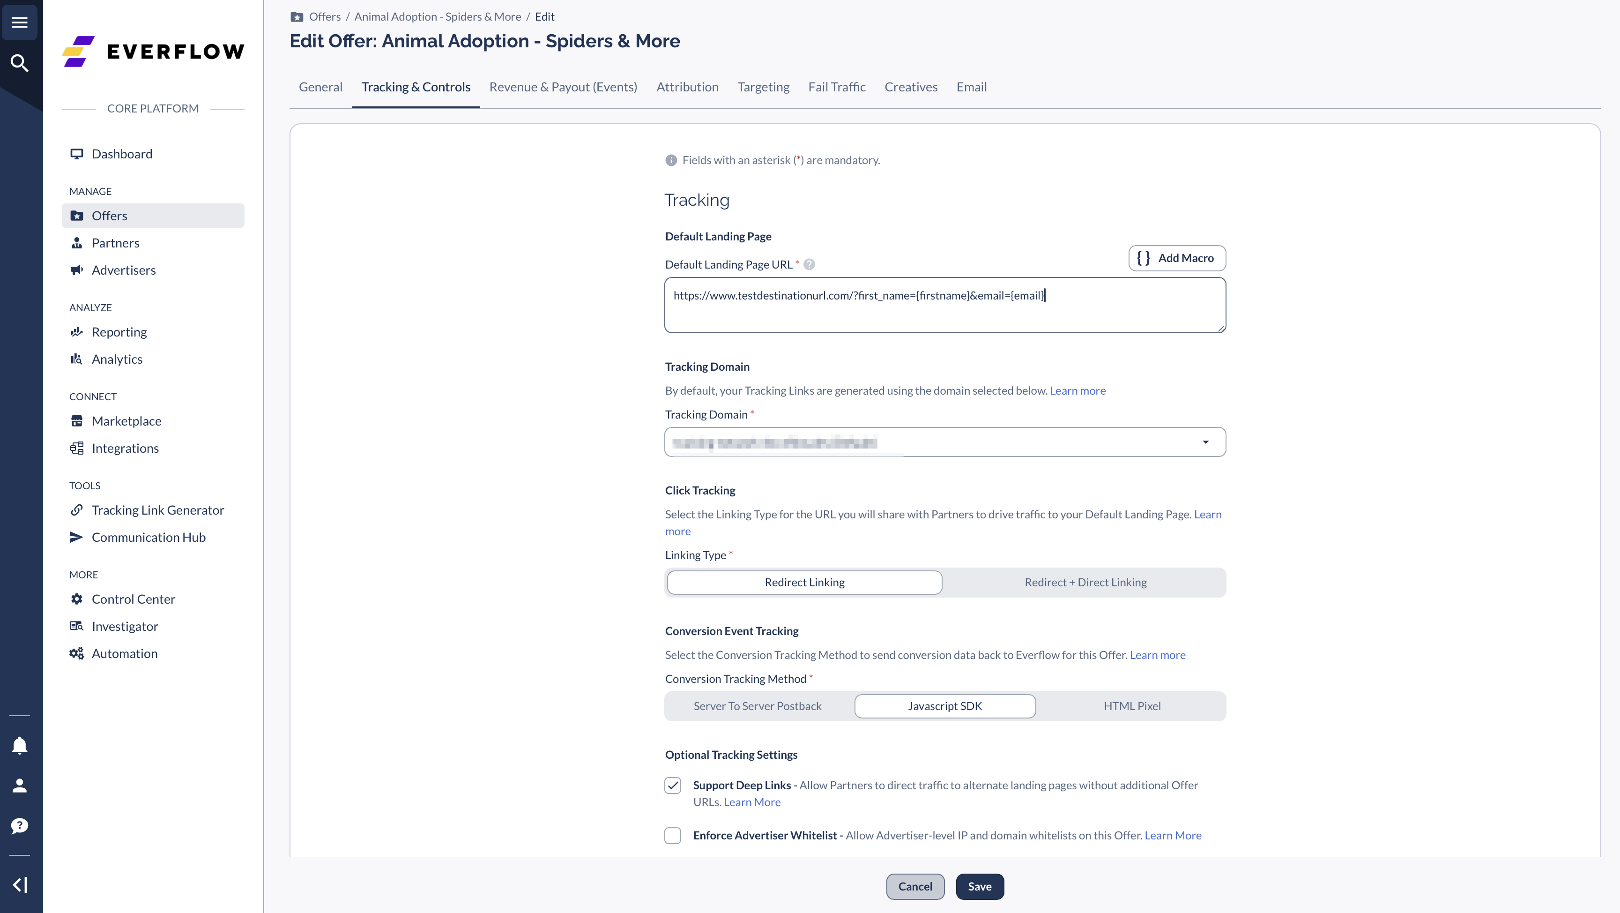The image size is (1620, 913).
Task: Choose Javascript SDK tracking method
Action: tap(944, 706)
